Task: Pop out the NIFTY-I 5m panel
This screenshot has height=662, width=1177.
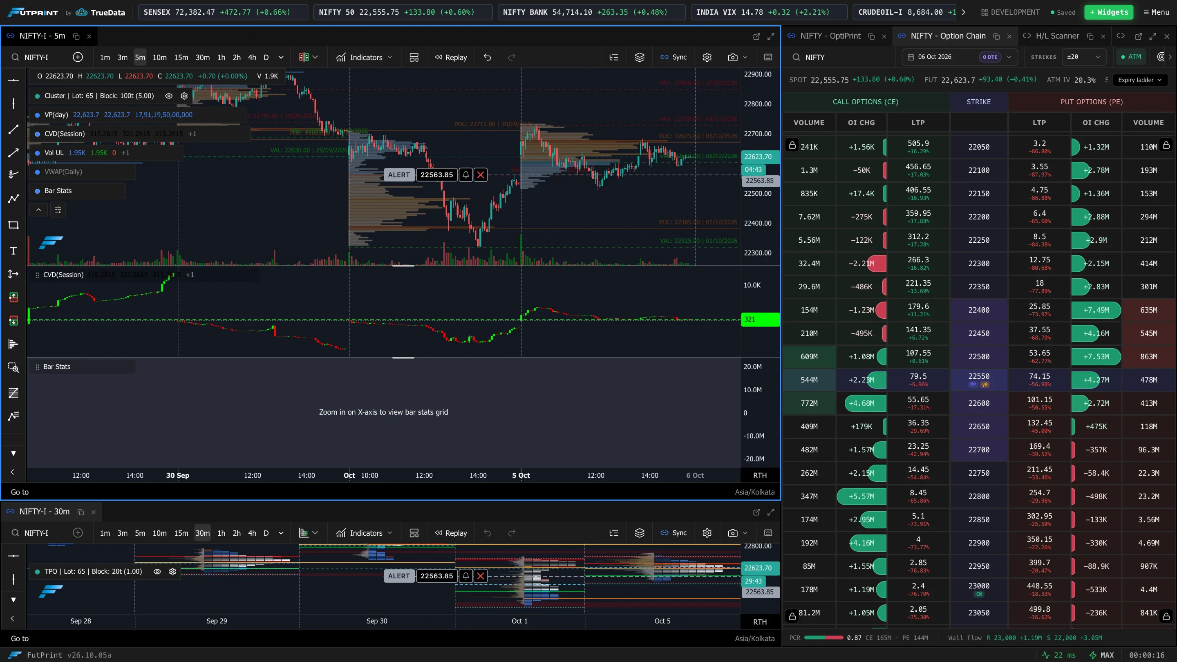Action: (x=756, y=36)
